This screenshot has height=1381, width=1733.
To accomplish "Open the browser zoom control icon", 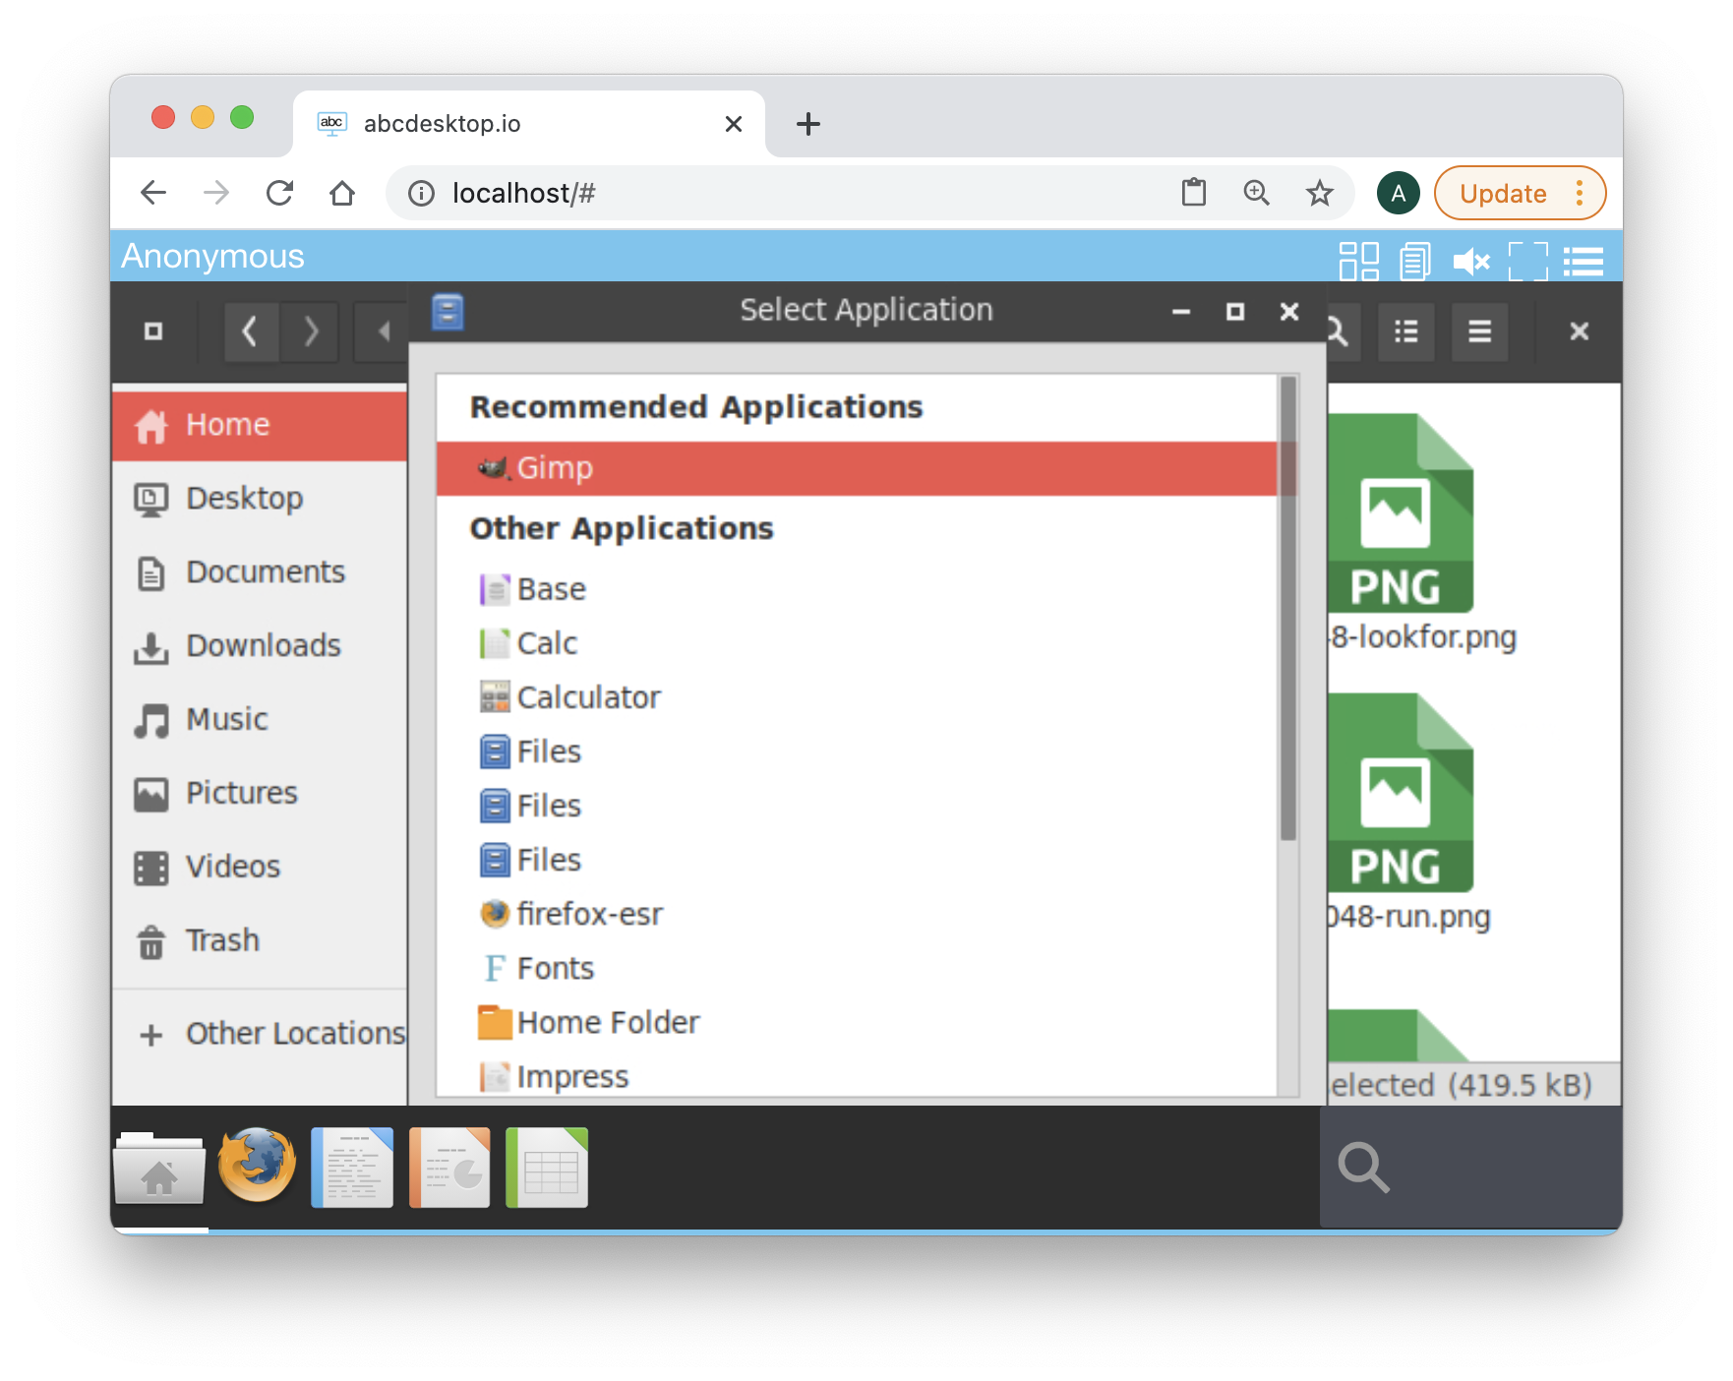I will (1257, 193).
